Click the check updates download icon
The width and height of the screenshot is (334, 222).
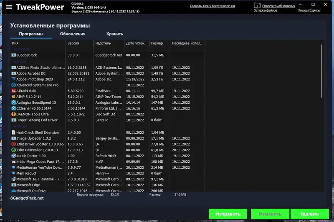[x=257, y=5]
